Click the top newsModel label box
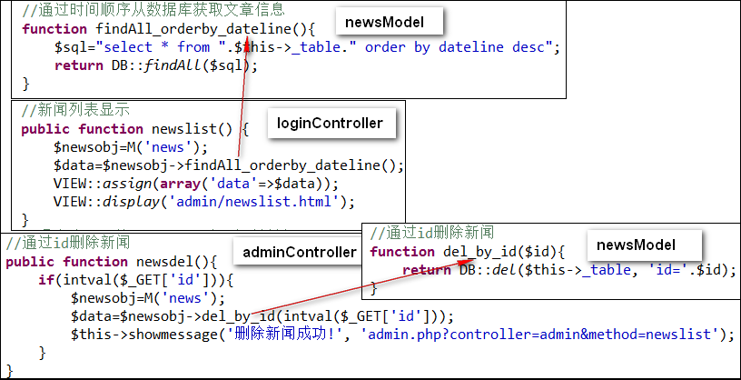This screenshot has height=380, width=741. click(390, 21)
